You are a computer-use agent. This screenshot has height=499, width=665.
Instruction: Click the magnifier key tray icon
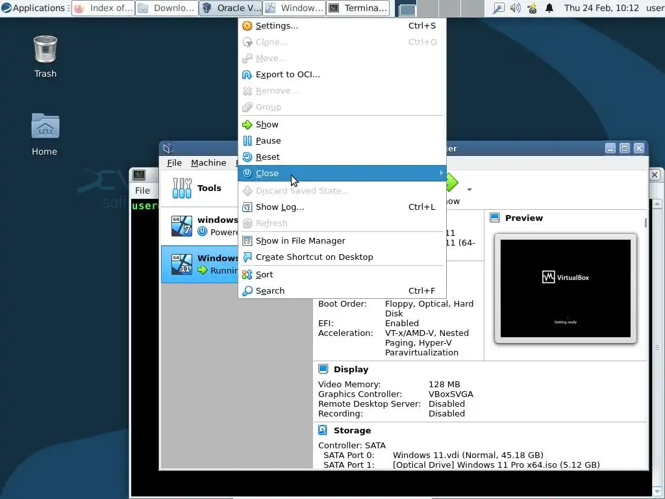(499, 8)
